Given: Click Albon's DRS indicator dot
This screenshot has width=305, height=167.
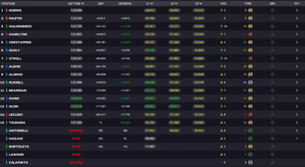Looking at the screenshot, I should (272, 67).
